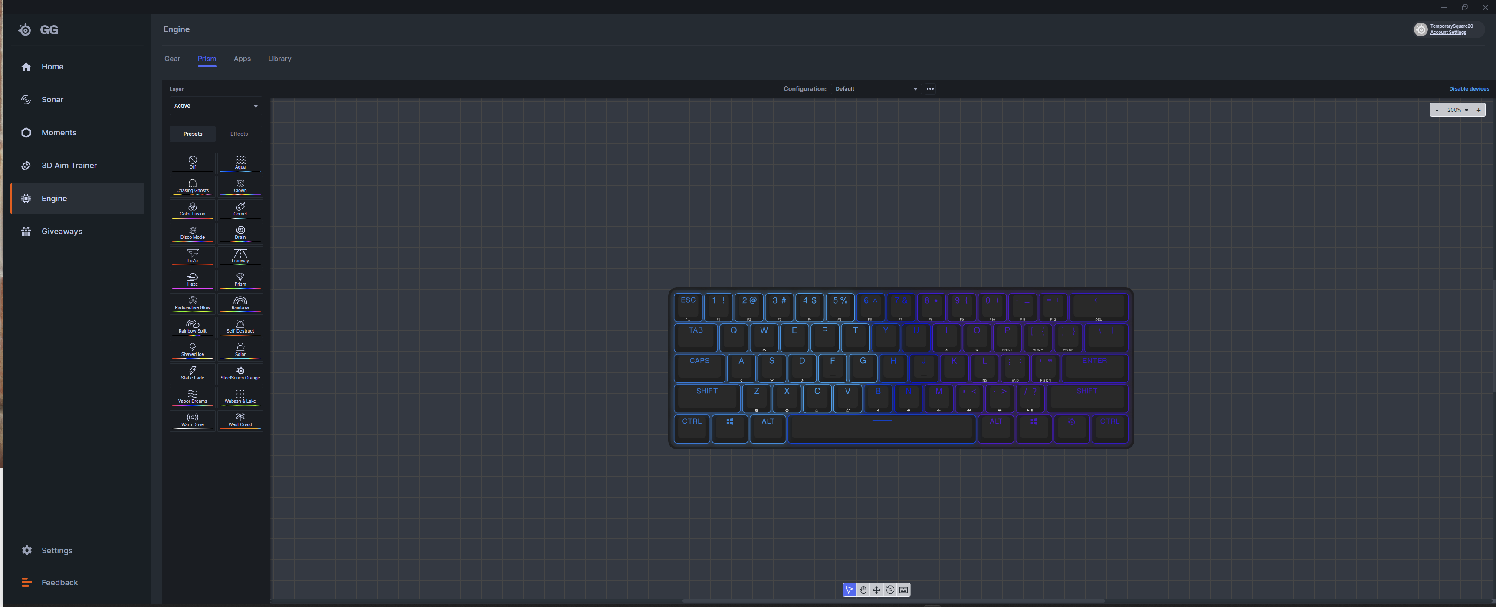
Task: Open Account Settings link
Action: 1448,33
